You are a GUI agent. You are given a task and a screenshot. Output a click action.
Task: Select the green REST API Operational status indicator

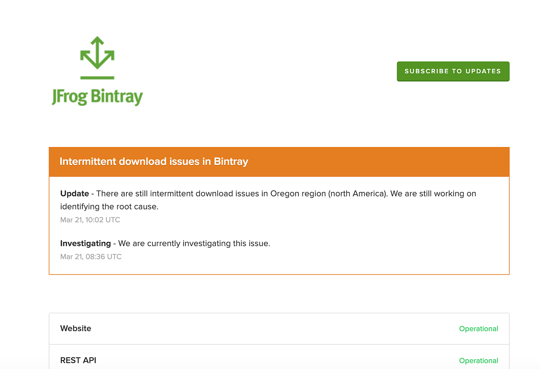pos(478,360)
